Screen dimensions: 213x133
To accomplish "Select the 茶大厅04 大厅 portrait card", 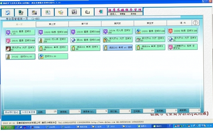I will coord(20,49).
